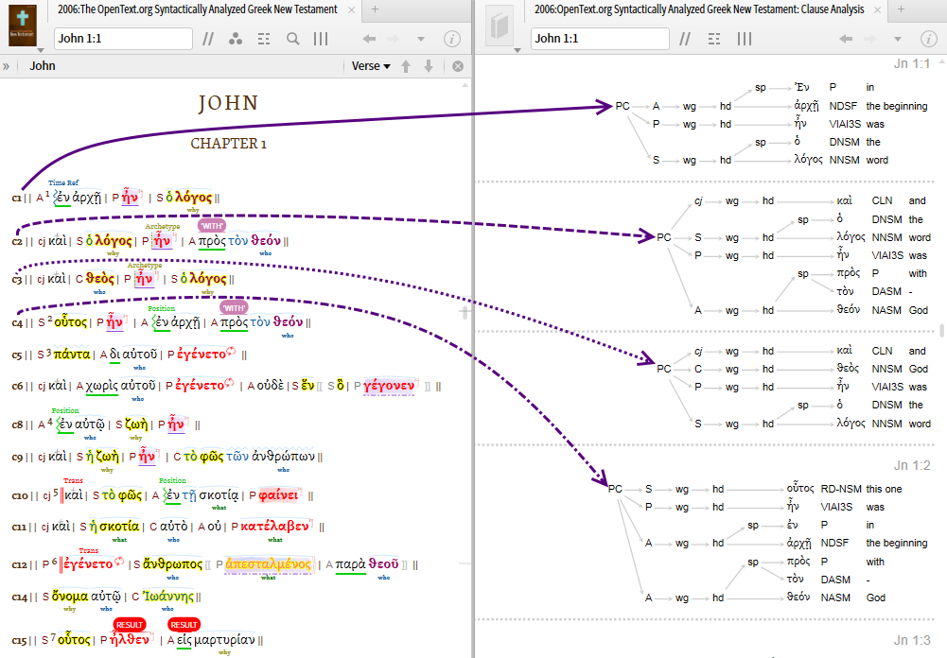
Task: Select the Syntactically Analyzed Greek New Testament tab
Action: [x=198, y=9]
